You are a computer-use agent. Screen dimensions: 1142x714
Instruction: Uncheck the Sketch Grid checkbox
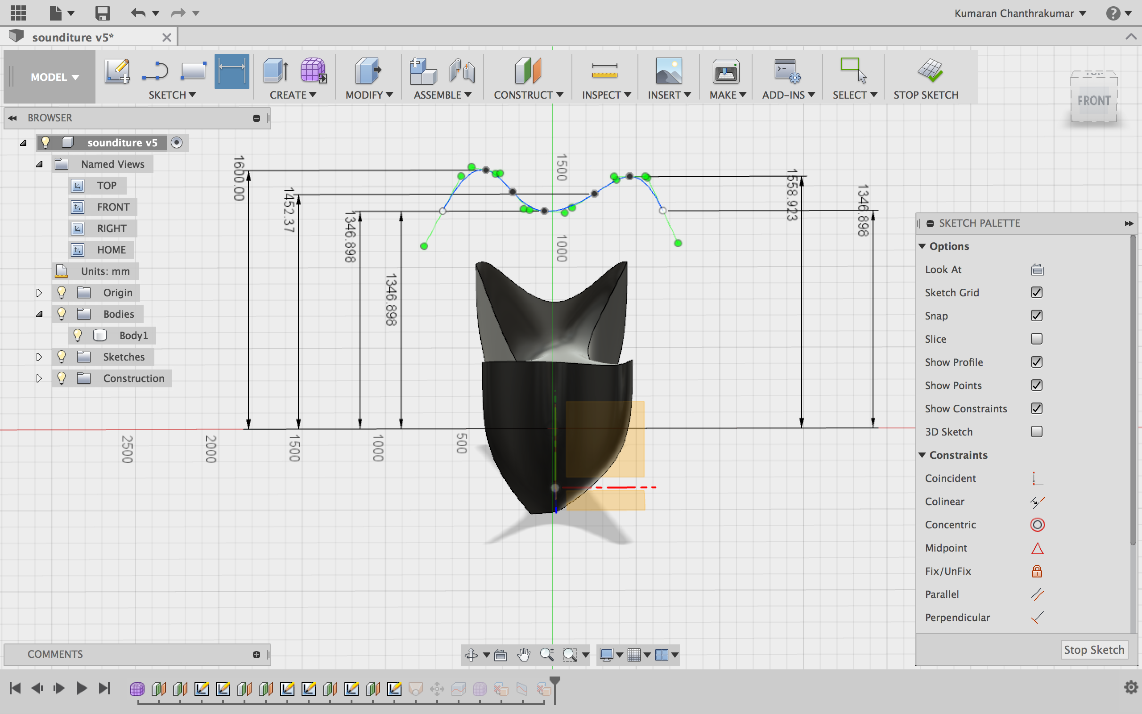pyautogui.click(x=1036, y=293)
